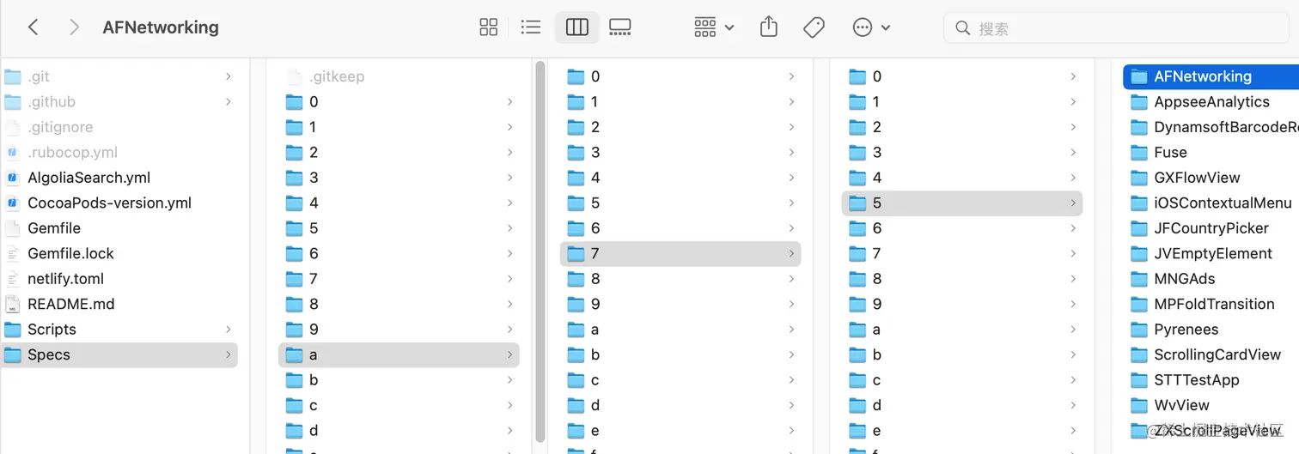This screenshot has height=454, width=1299.
Task: Open the DynamsoftBarcodeRe… folder
Action: coord(1211,127)
